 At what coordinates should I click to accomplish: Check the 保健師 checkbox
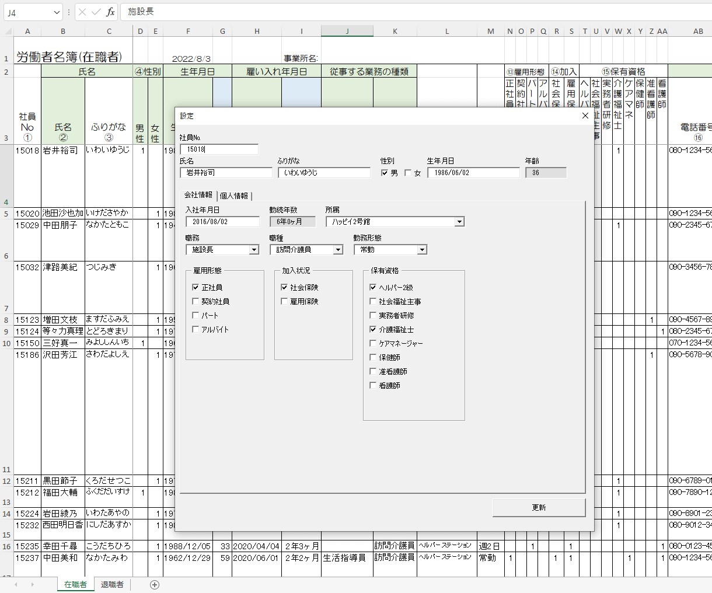coord(373,357)
